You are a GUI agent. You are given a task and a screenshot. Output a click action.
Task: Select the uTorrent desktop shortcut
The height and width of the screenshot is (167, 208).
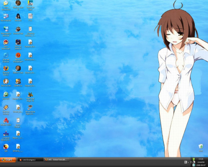click(6, 96)
